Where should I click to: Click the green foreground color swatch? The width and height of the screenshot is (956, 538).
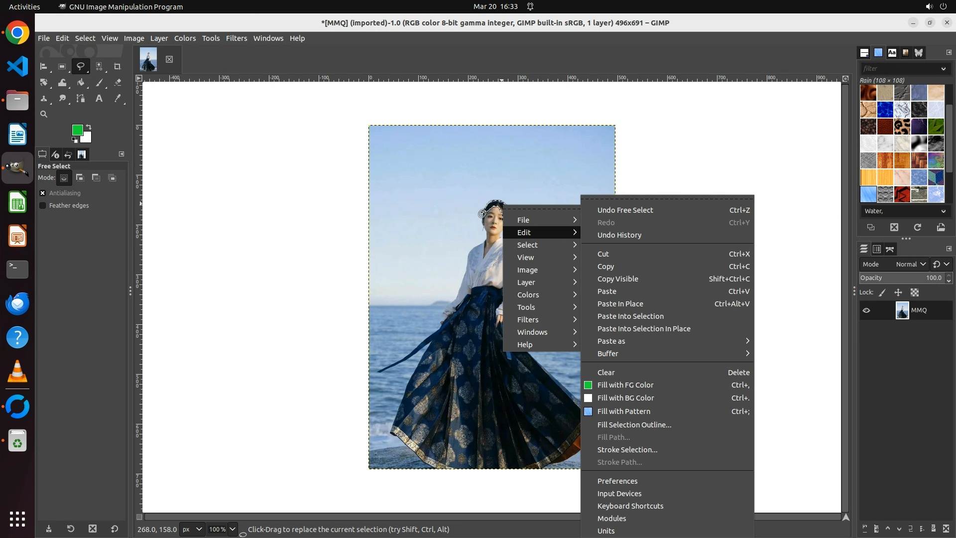point(77,130)
